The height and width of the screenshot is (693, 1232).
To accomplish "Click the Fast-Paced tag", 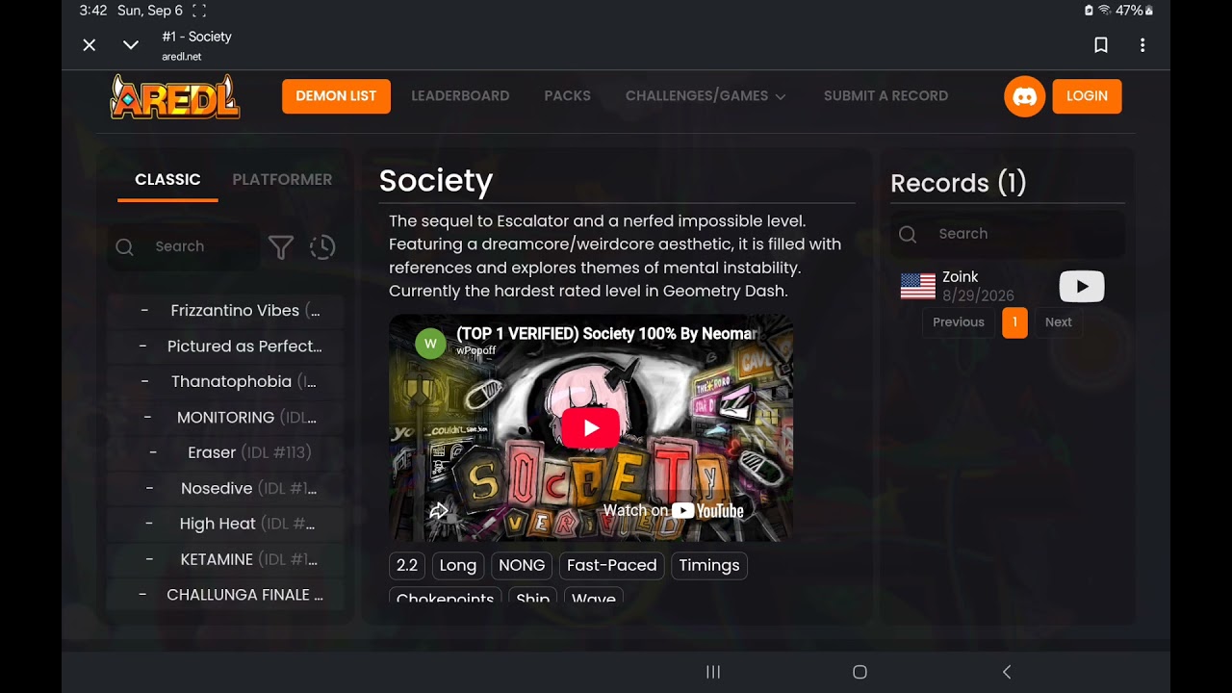I will click(x=612, y=566).
